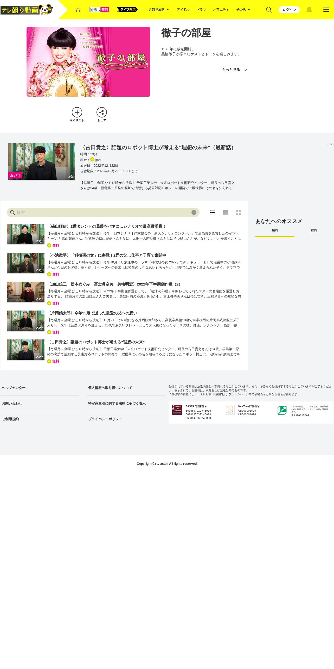Screen dimensions: 334x669
Task: Switch to compact list view
Action: pyautogui.click(x=226, y=212)
